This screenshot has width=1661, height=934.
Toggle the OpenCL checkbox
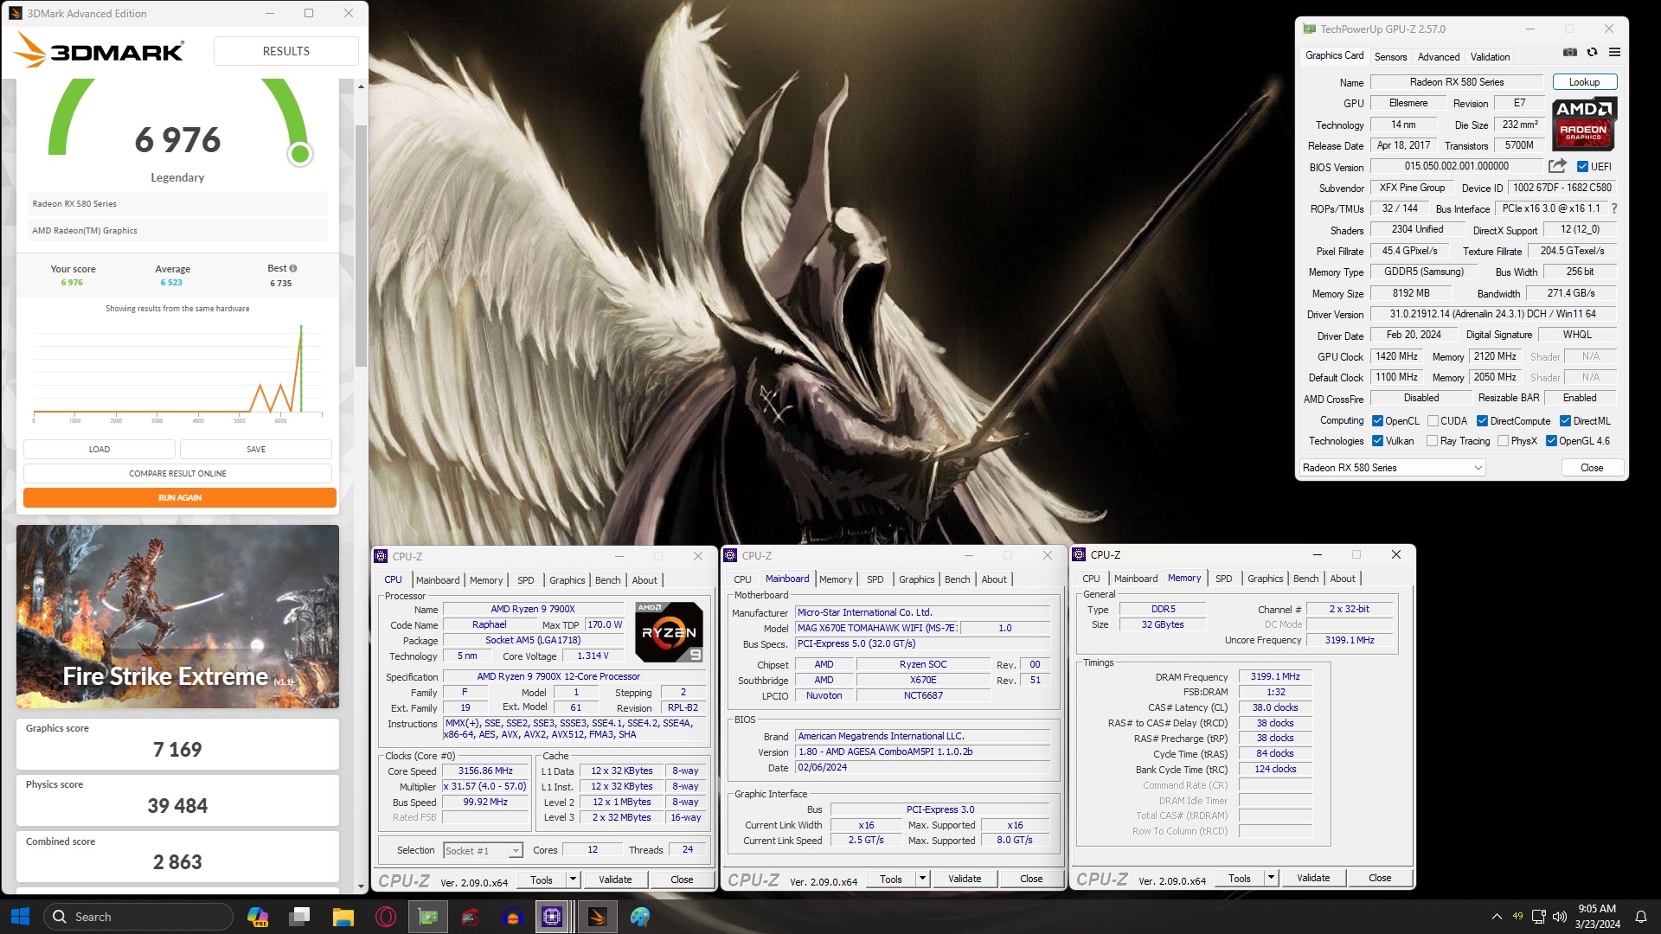(1377, 421)
